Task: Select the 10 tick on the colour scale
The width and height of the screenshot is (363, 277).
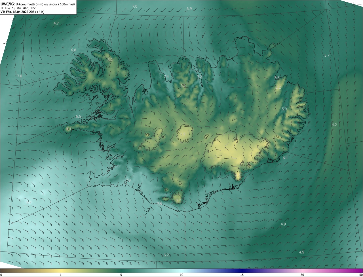Action: [181, 275]
